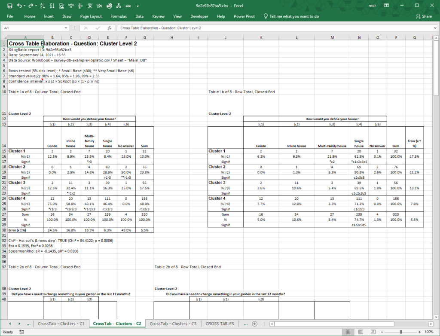Image resolution: width=440 pixels, height=336 pixels.
Task: Click the strikethrough abc icon
Action: [x=128, y=6]
